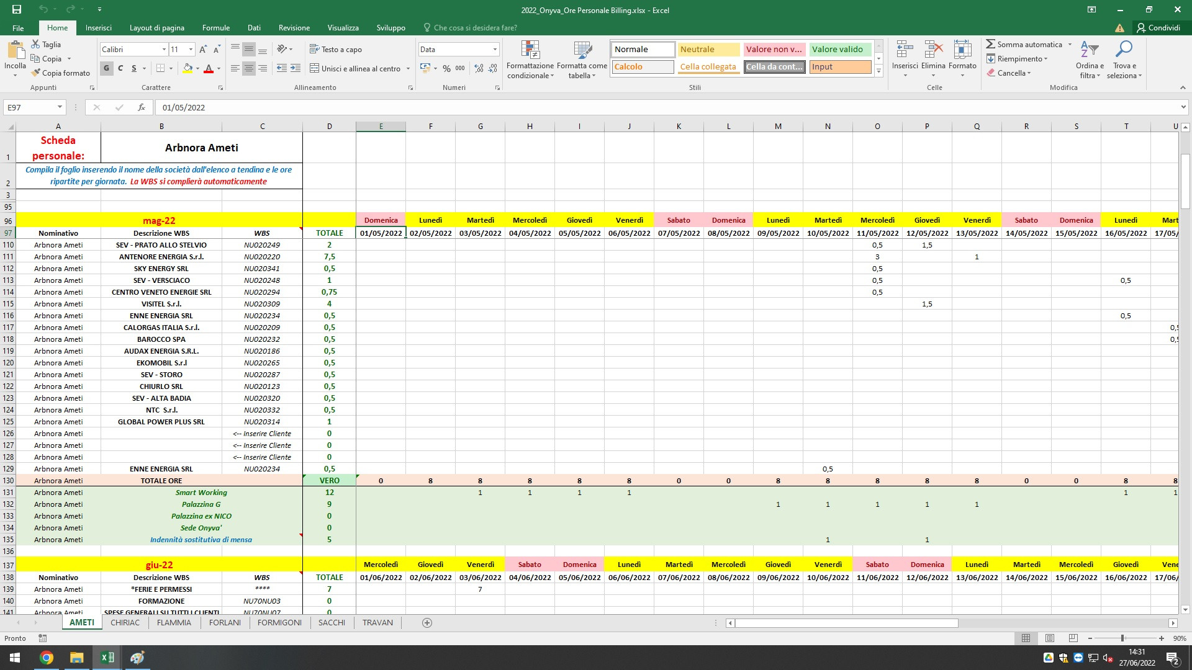Image resolution: width=1192 pixels, height=670 pixels.
Task: Toggle center horizontal alignment
Action: point(248,68)
